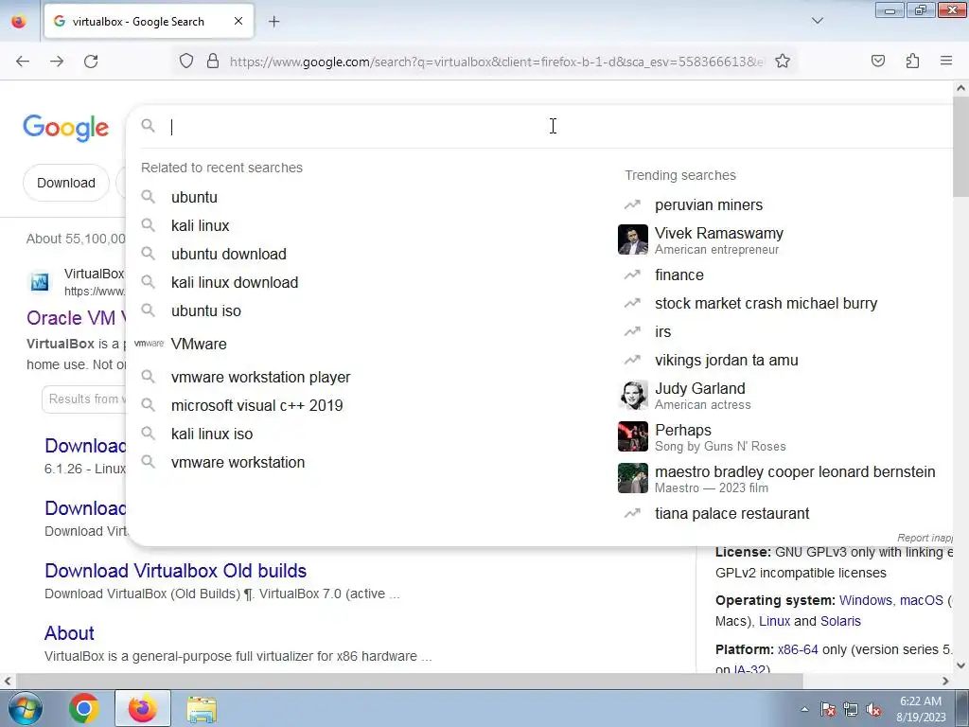Open trending search tiana palace restaurant
This screenshot has height=727, width=969.
coord(731,513)
